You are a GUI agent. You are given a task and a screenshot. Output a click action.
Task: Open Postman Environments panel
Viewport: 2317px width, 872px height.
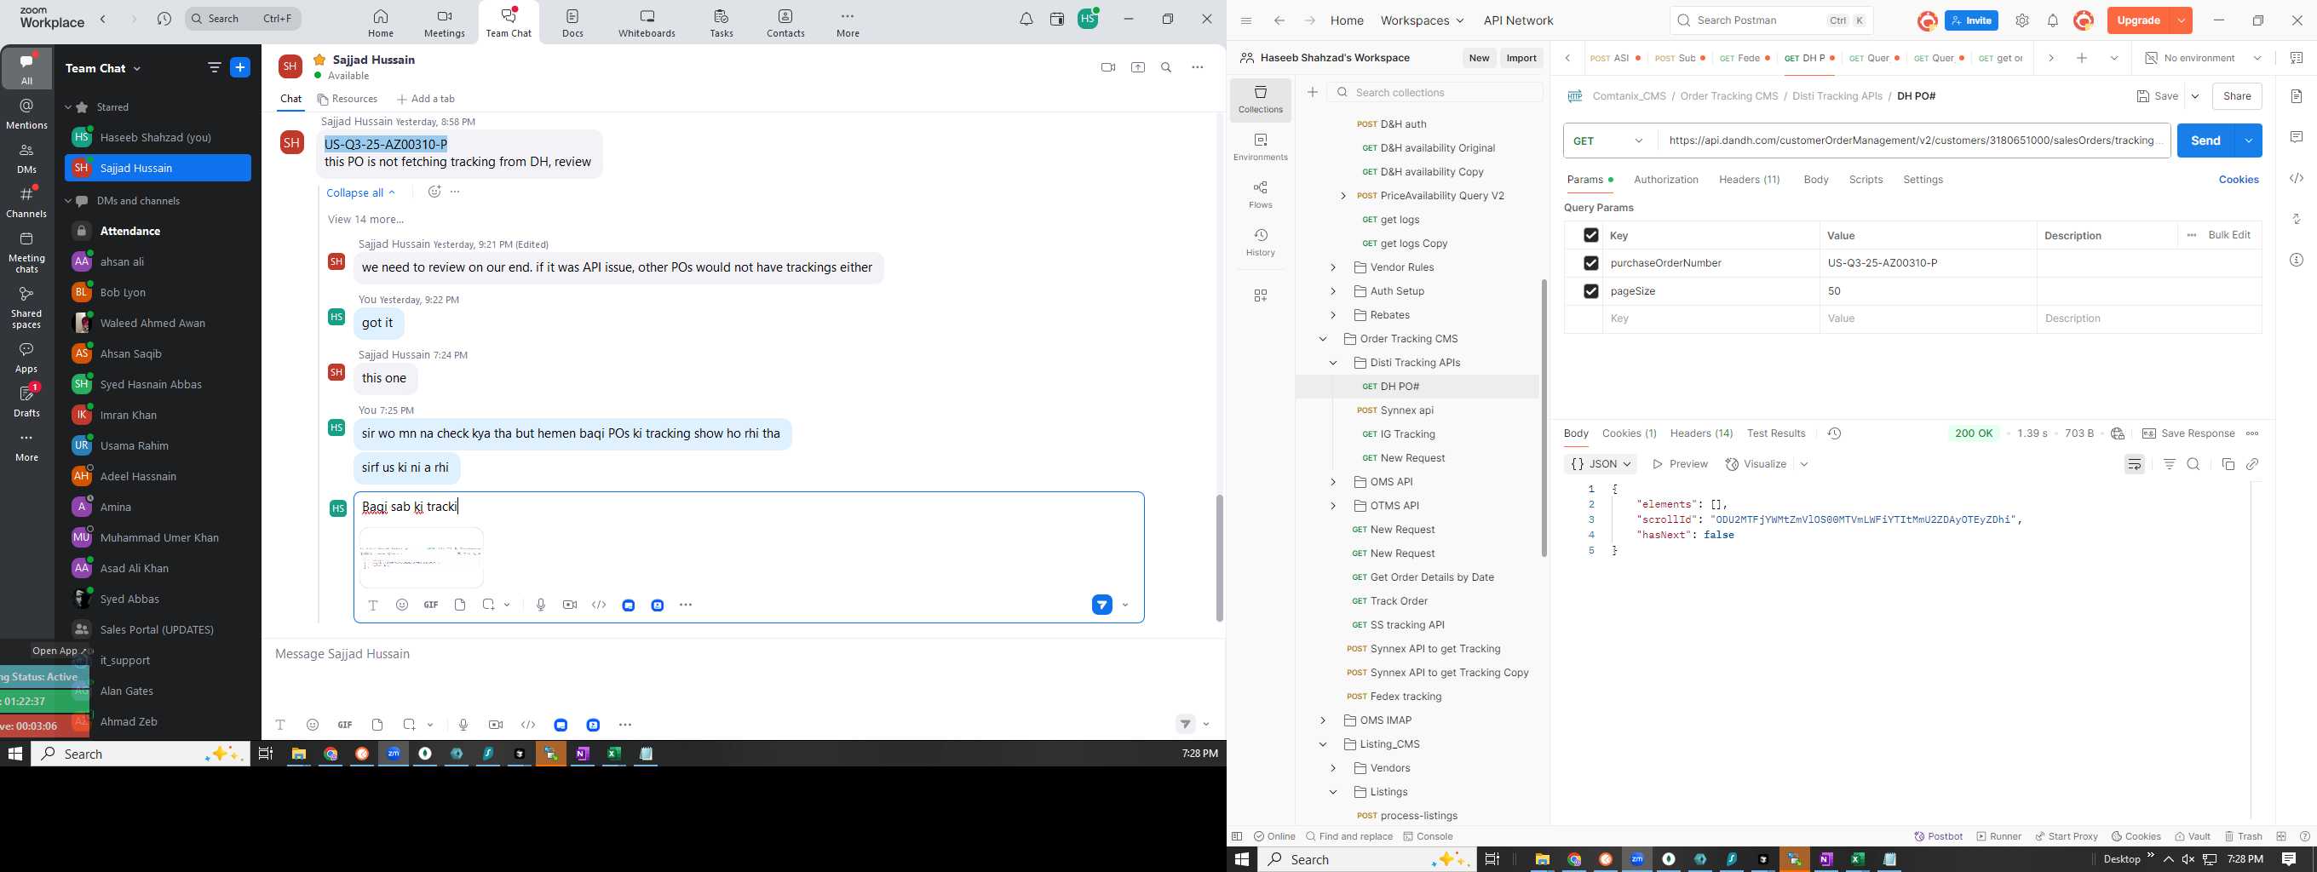click(x=1260, y=146)
